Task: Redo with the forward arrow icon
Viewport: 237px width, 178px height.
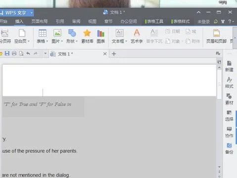Action: [36, 53]
